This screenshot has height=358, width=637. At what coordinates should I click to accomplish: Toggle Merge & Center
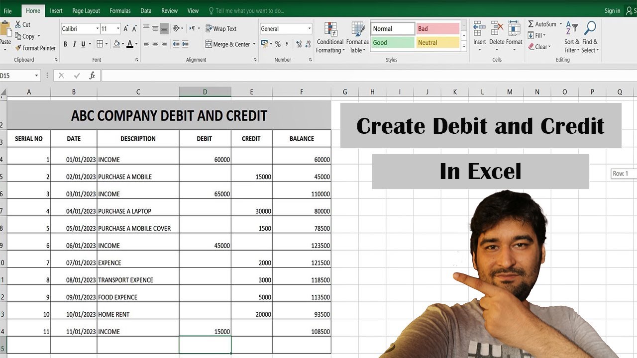point(227,44)
